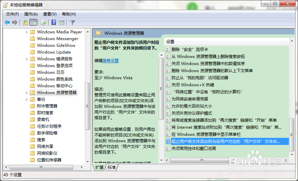298x181 pixels.
Task: Toggle the show/hide console tree icon
Action: coord(33,23)
